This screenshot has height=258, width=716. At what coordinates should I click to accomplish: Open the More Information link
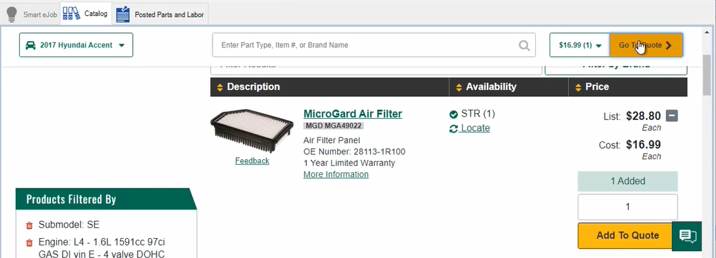[x=336, y=174]
